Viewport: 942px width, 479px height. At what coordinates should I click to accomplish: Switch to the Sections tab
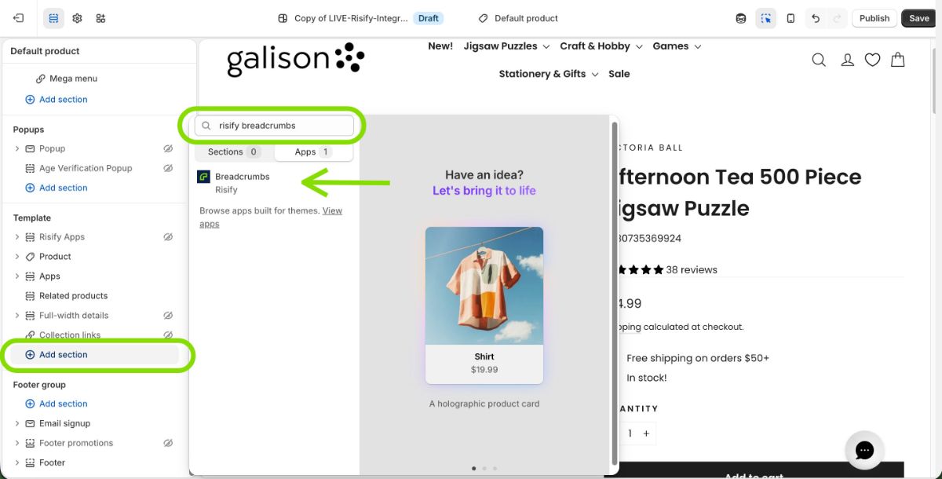click(233, 152)
